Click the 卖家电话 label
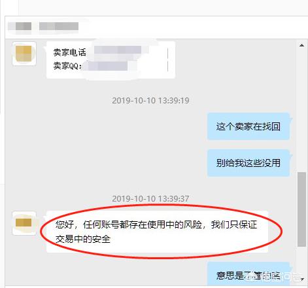Screen dimensions: 308x288 tap(70, 52)
